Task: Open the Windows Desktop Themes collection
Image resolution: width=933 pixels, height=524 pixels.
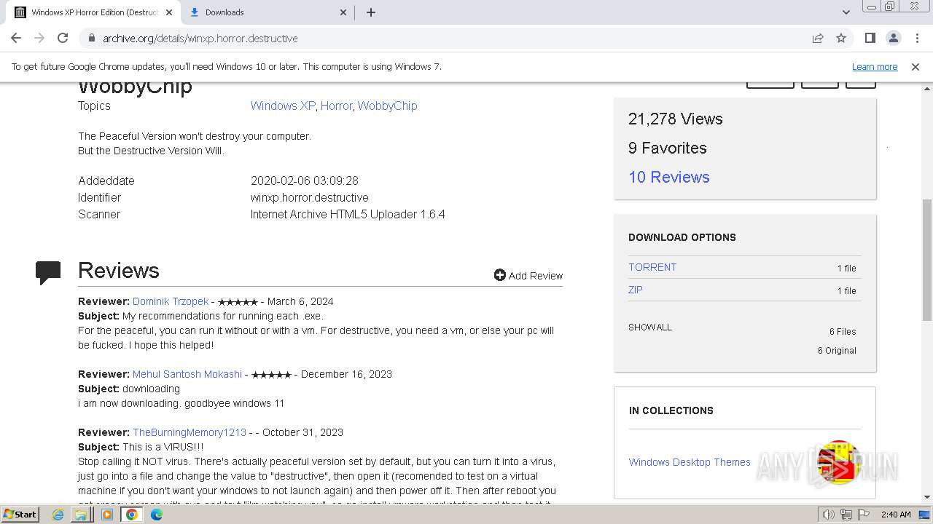Action: [690, 462]
